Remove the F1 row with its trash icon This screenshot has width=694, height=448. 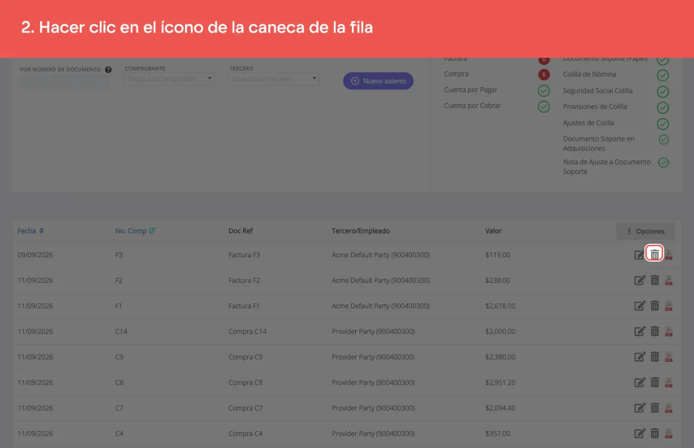click(655, 306)
